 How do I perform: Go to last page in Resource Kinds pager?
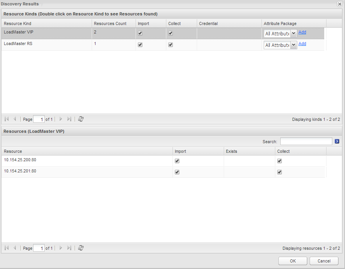tap(69, 119)
